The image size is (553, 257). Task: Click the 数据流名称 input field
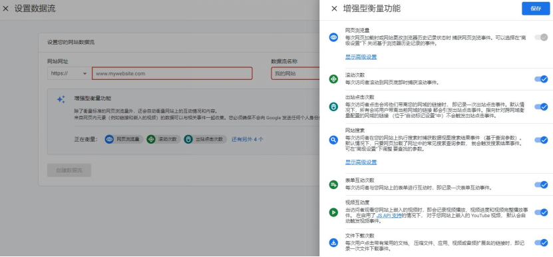[x=295, y=73]
